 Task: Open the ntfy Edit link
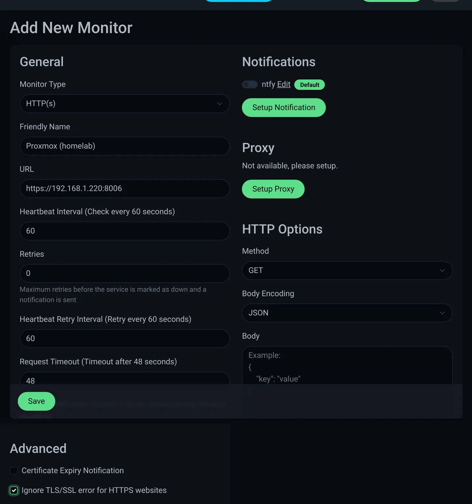284,84
